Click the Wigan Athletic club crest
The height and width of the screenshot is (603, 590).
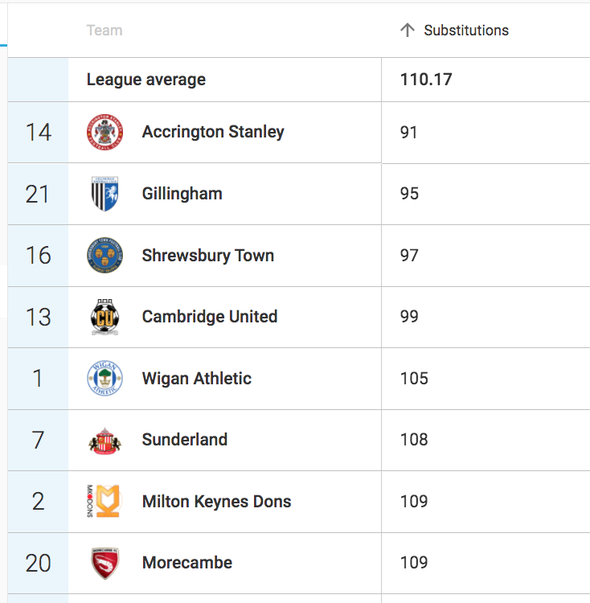(x=104, y=379)
